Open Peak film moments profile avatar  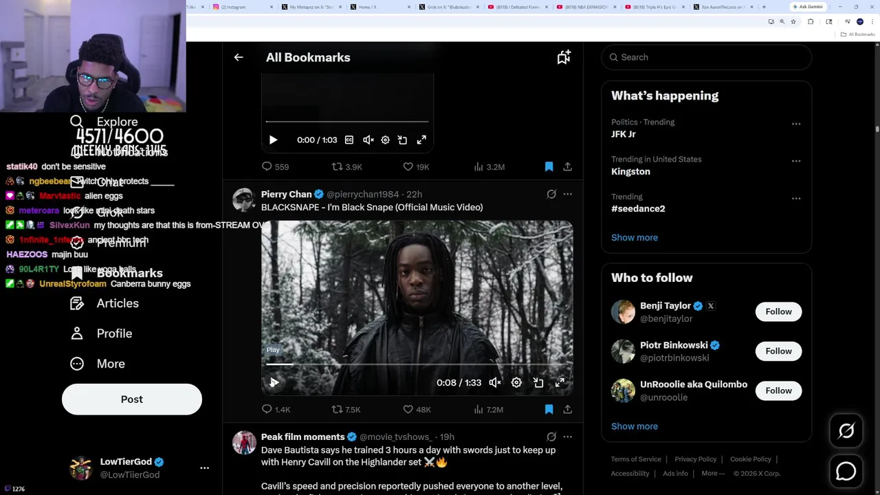point(244,443)
